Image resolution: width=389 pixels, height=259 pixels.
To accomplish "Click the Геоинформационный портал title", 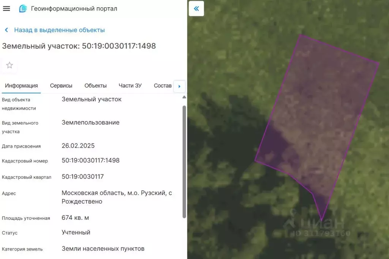I will (74, 8).
